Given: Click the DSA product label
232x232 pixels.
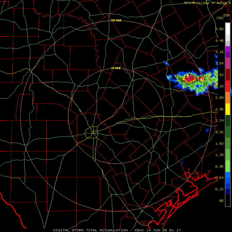Looking at the screenshot, I should tap(227, 15).
